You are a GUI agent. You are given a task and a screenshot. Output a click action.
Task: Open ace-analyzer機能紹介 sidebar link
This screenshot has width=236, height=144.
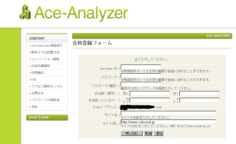47,46
